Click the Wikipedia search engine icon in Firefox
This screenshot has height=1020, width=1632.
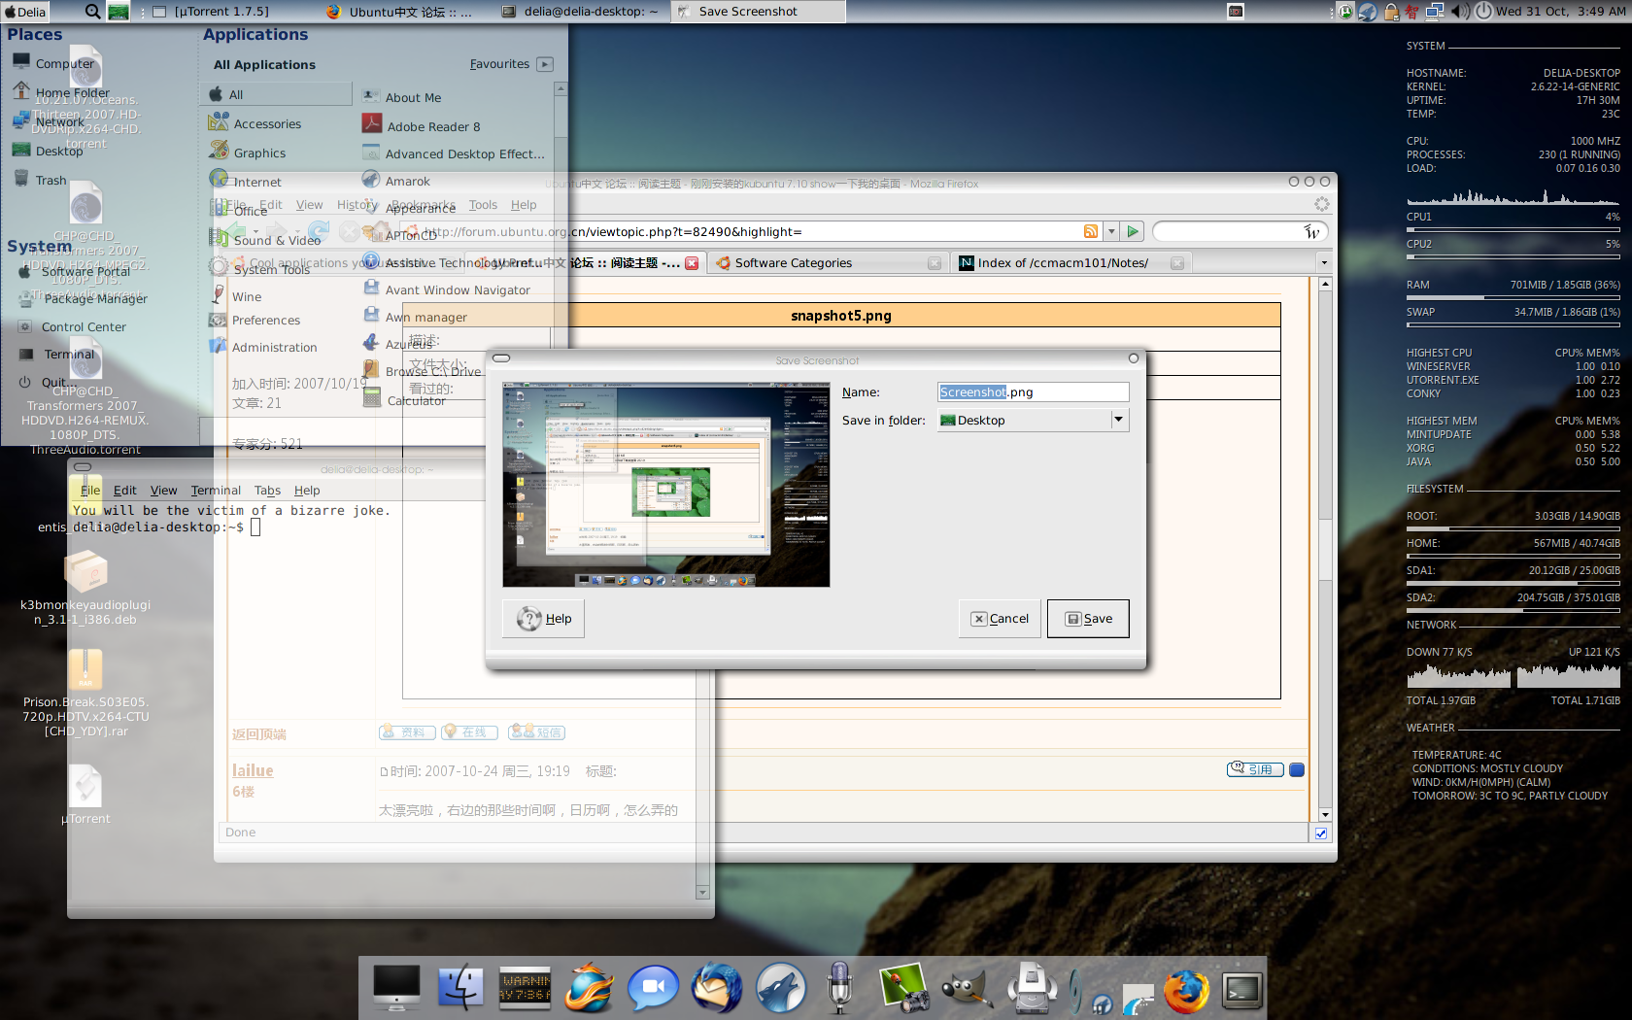pos(1311,231)
